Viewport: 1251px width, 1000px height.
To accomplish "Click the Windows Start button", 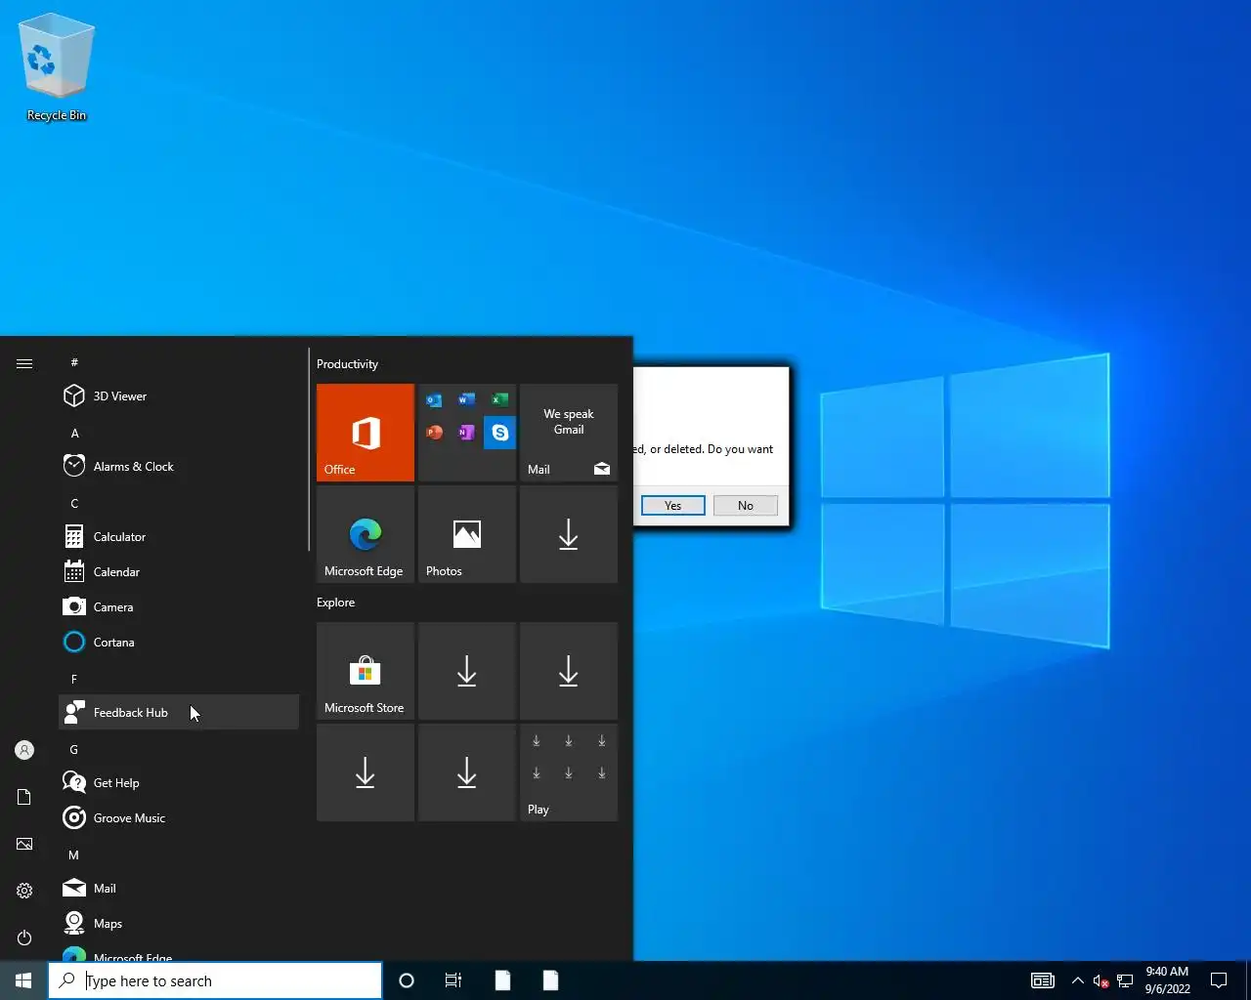I will (23, 980).
